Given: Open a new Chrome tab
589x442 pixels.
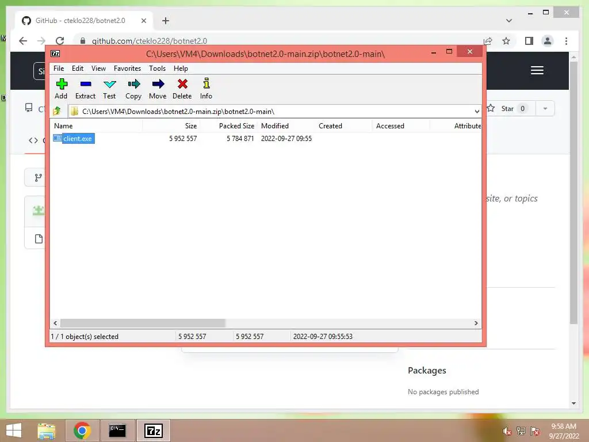Looking at the screenshot, I should point(165,21).
